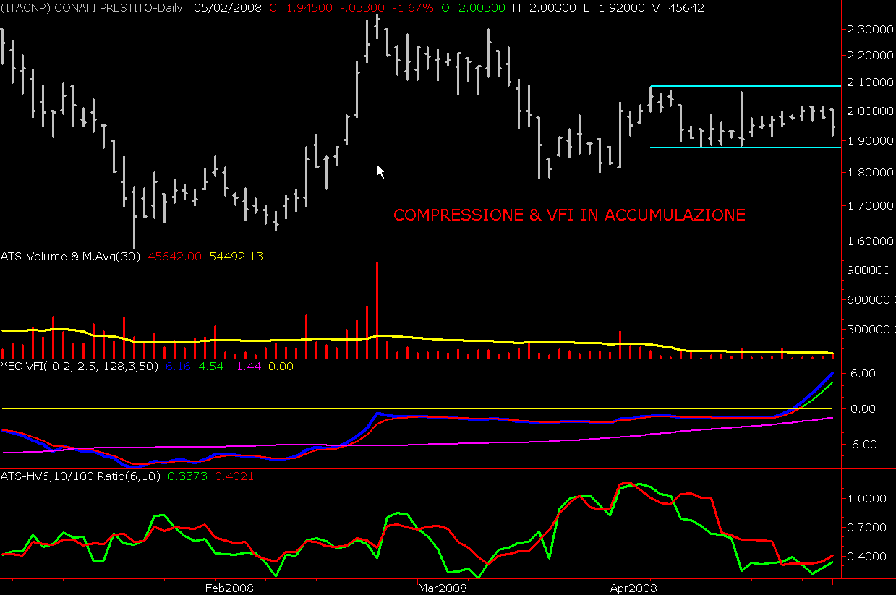Click the ATS-Volume & M.Avg(30) indicator label

point(72,256)
